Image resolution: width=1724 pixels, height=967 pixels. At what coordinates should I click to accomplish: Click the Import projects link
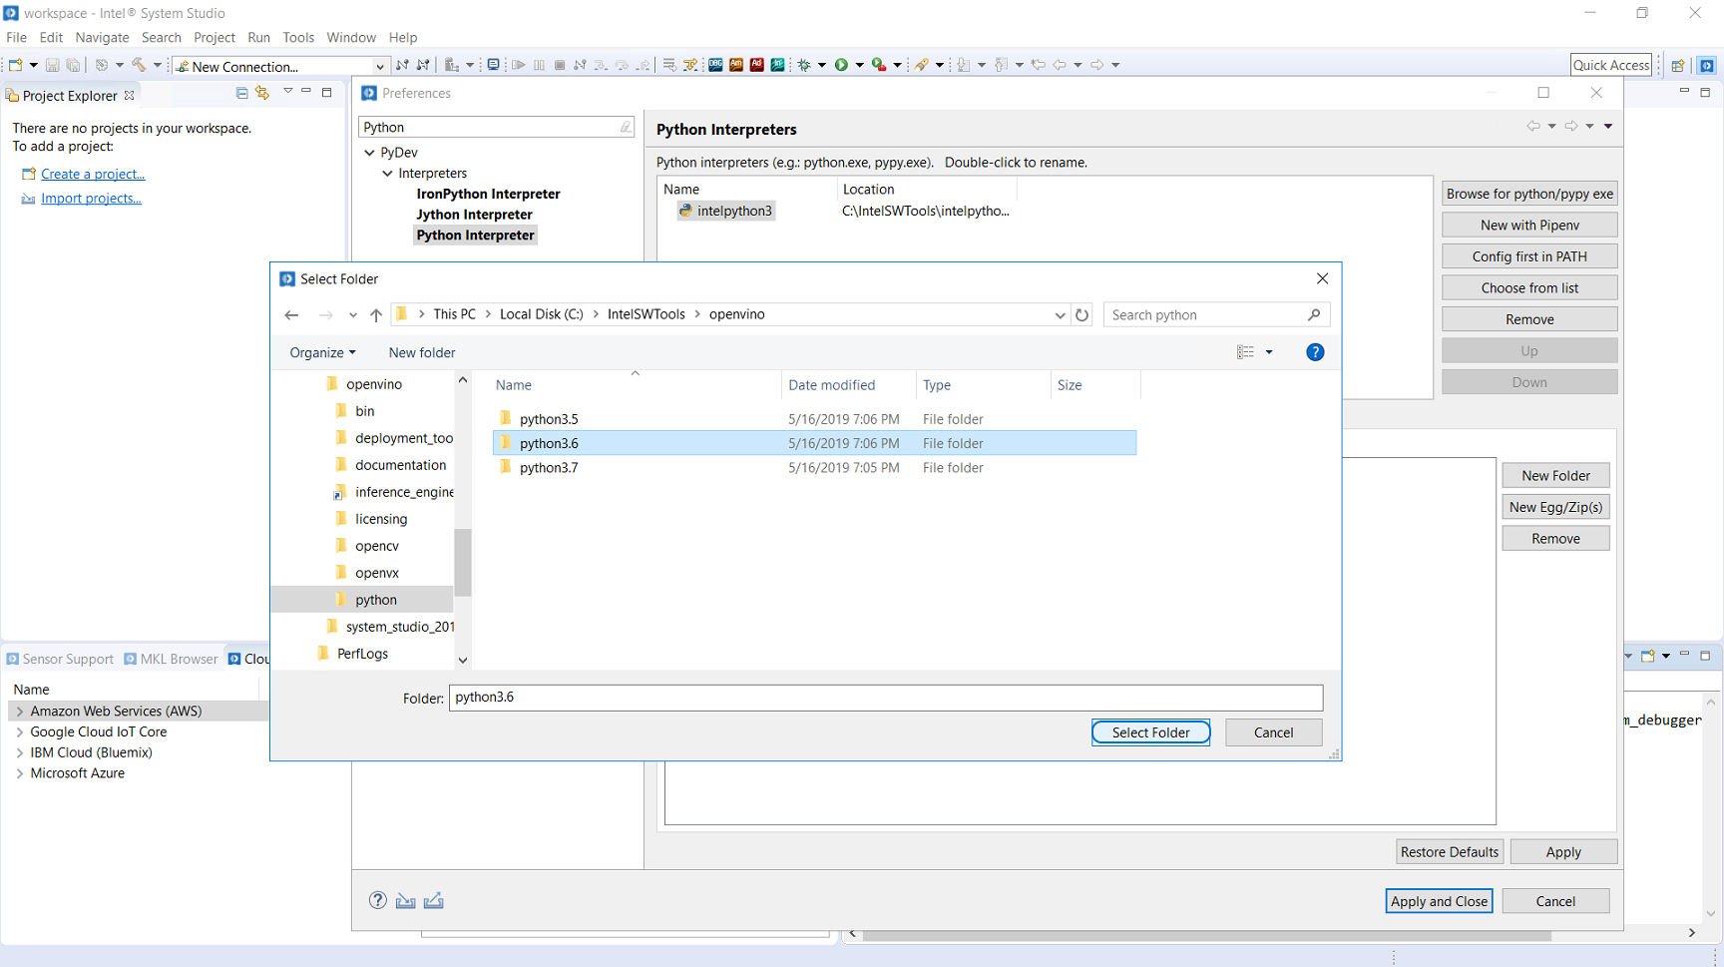click(91, 199)
